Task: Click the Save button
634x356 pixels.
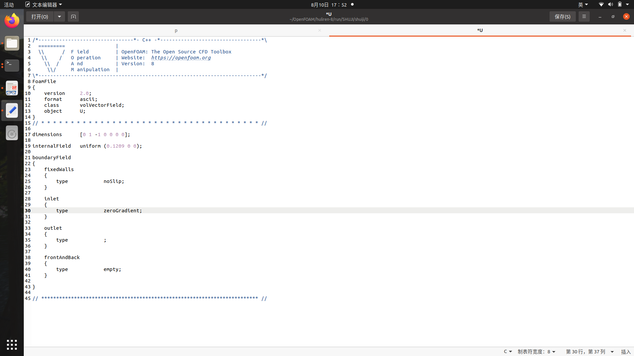Action: pyautogui.click(x=562, y=16)
